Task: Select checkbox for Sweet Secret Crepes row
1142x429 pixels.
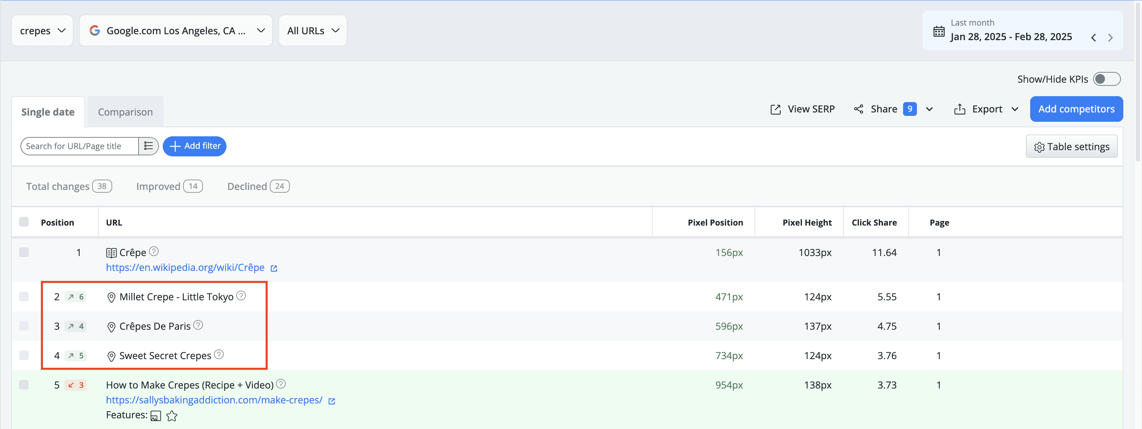Action: click(x=24, y=356)
